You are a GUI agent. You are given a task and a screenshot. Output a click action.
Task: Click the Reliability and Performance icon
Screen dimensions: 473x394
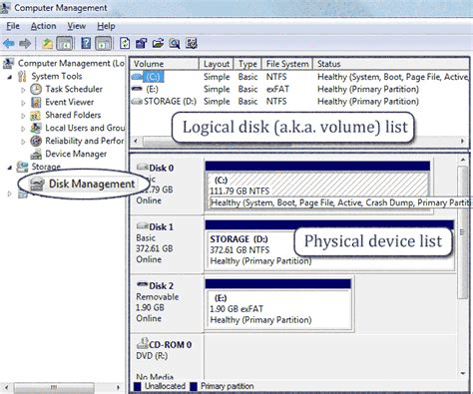click(x=36, y=141)
